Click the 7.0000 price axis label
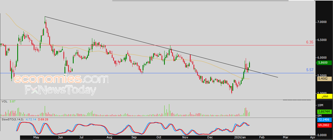Viewport: 333px width, 140px height. 322,22
